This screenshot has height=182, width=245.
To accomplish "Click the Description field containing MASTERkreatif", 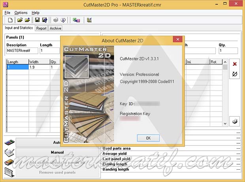I will point(22,51).
